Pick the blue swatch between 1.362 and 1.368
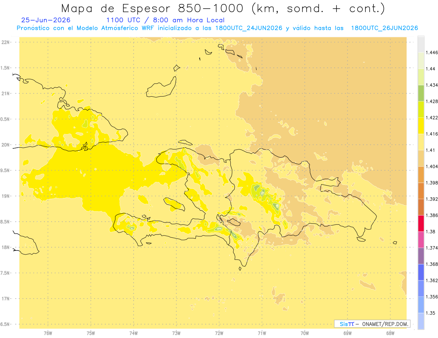Screen dimensions: 438x338 [421, 272]
